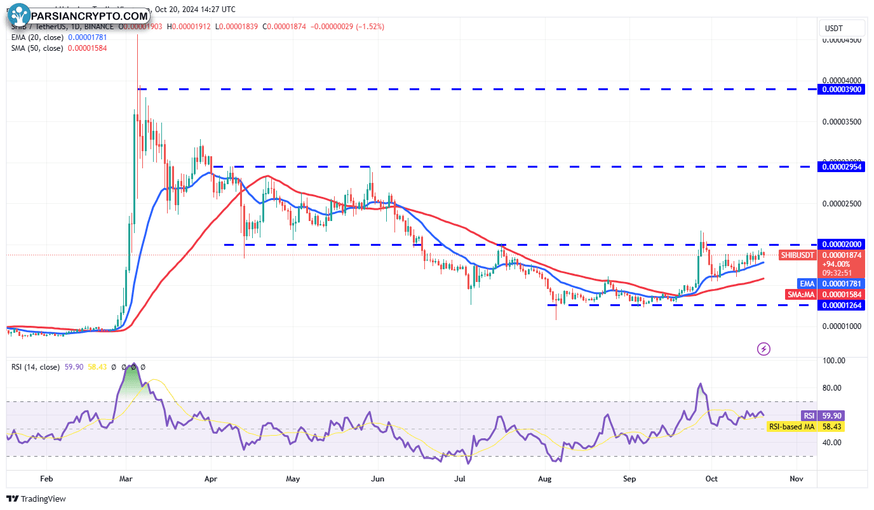Click the EMA price-scale label

[x=807, y=283]
